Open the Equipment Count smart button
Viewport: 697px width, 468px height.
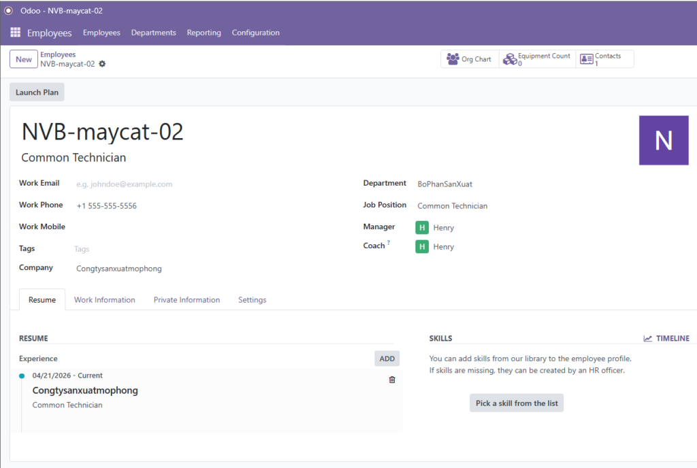coord(537,59)
